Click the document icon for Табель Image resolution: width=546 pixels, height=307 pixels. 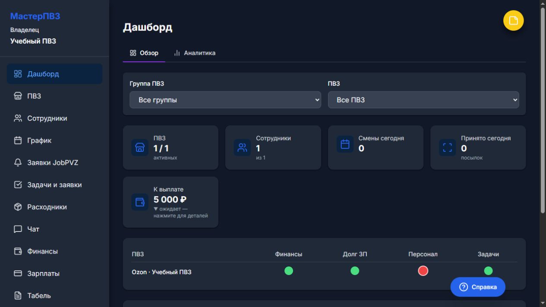[18, 296]
